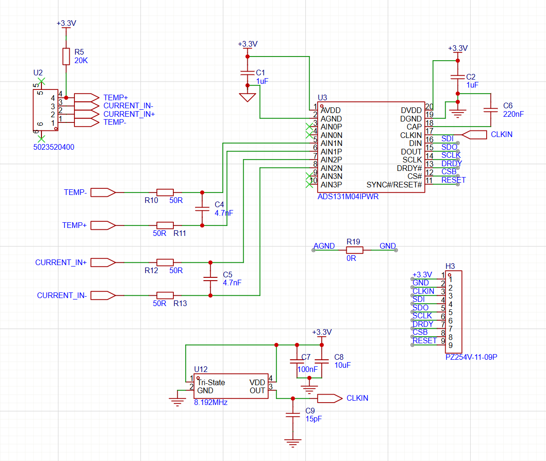Select the R10 50R resistor symbol

coord(165,192)
